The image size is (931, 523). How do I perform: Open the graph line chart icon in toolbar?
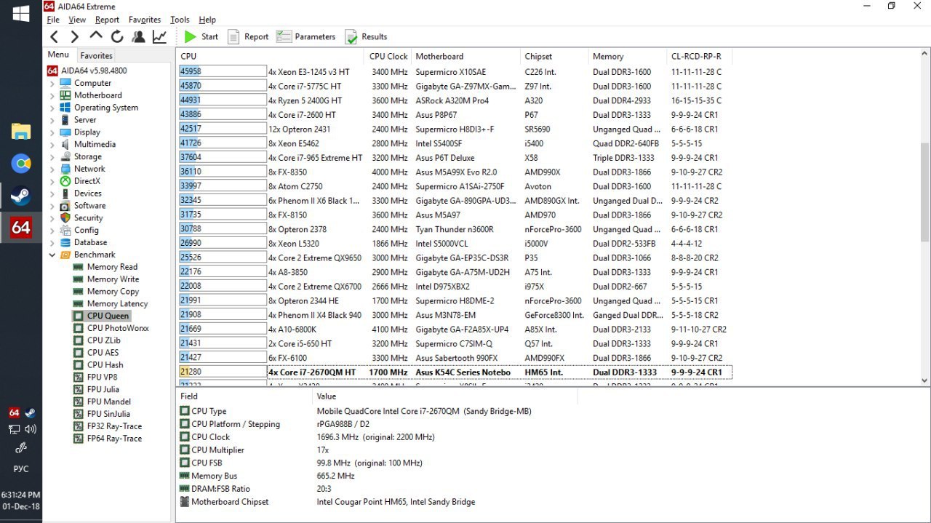click(x=159, y=36)
